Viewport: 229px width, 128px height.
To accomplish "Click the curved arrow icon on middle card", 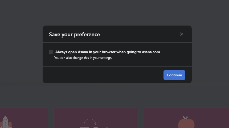I will pyautogui.click(x=91, y=122).
